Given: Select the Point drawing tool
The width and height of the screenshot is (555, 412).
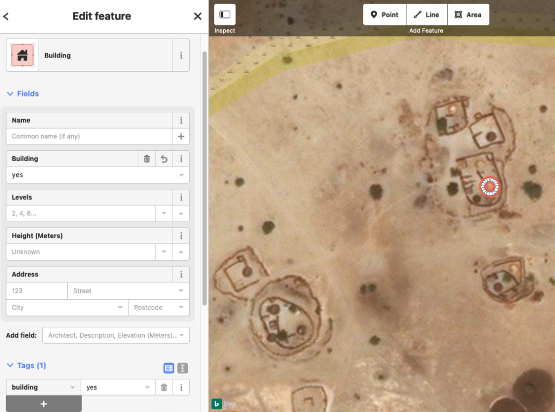Looking at the screenshot, I should coord(384,15).
